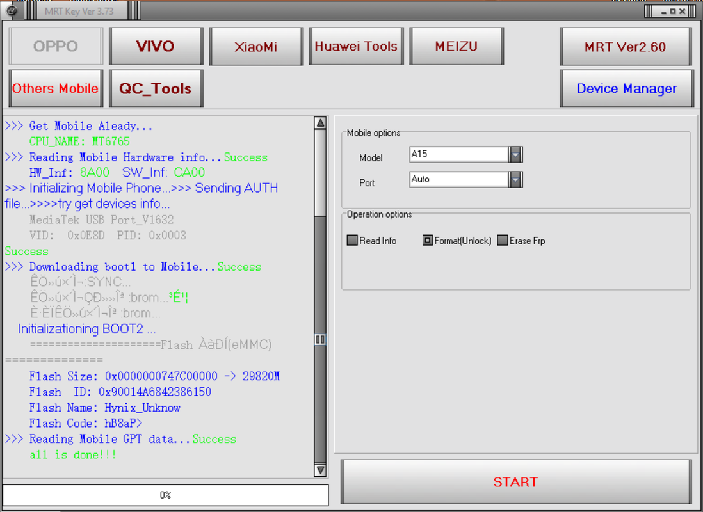Minimize the MRT Key window
Image resolution: width=703 pixels, height=512 pixels.
(663, 12)
